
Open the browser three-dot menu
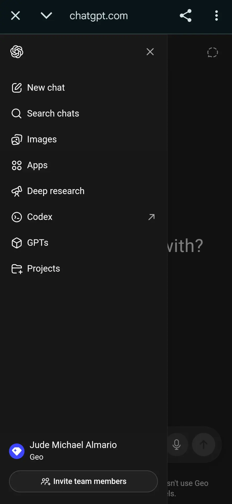(216, 16)
